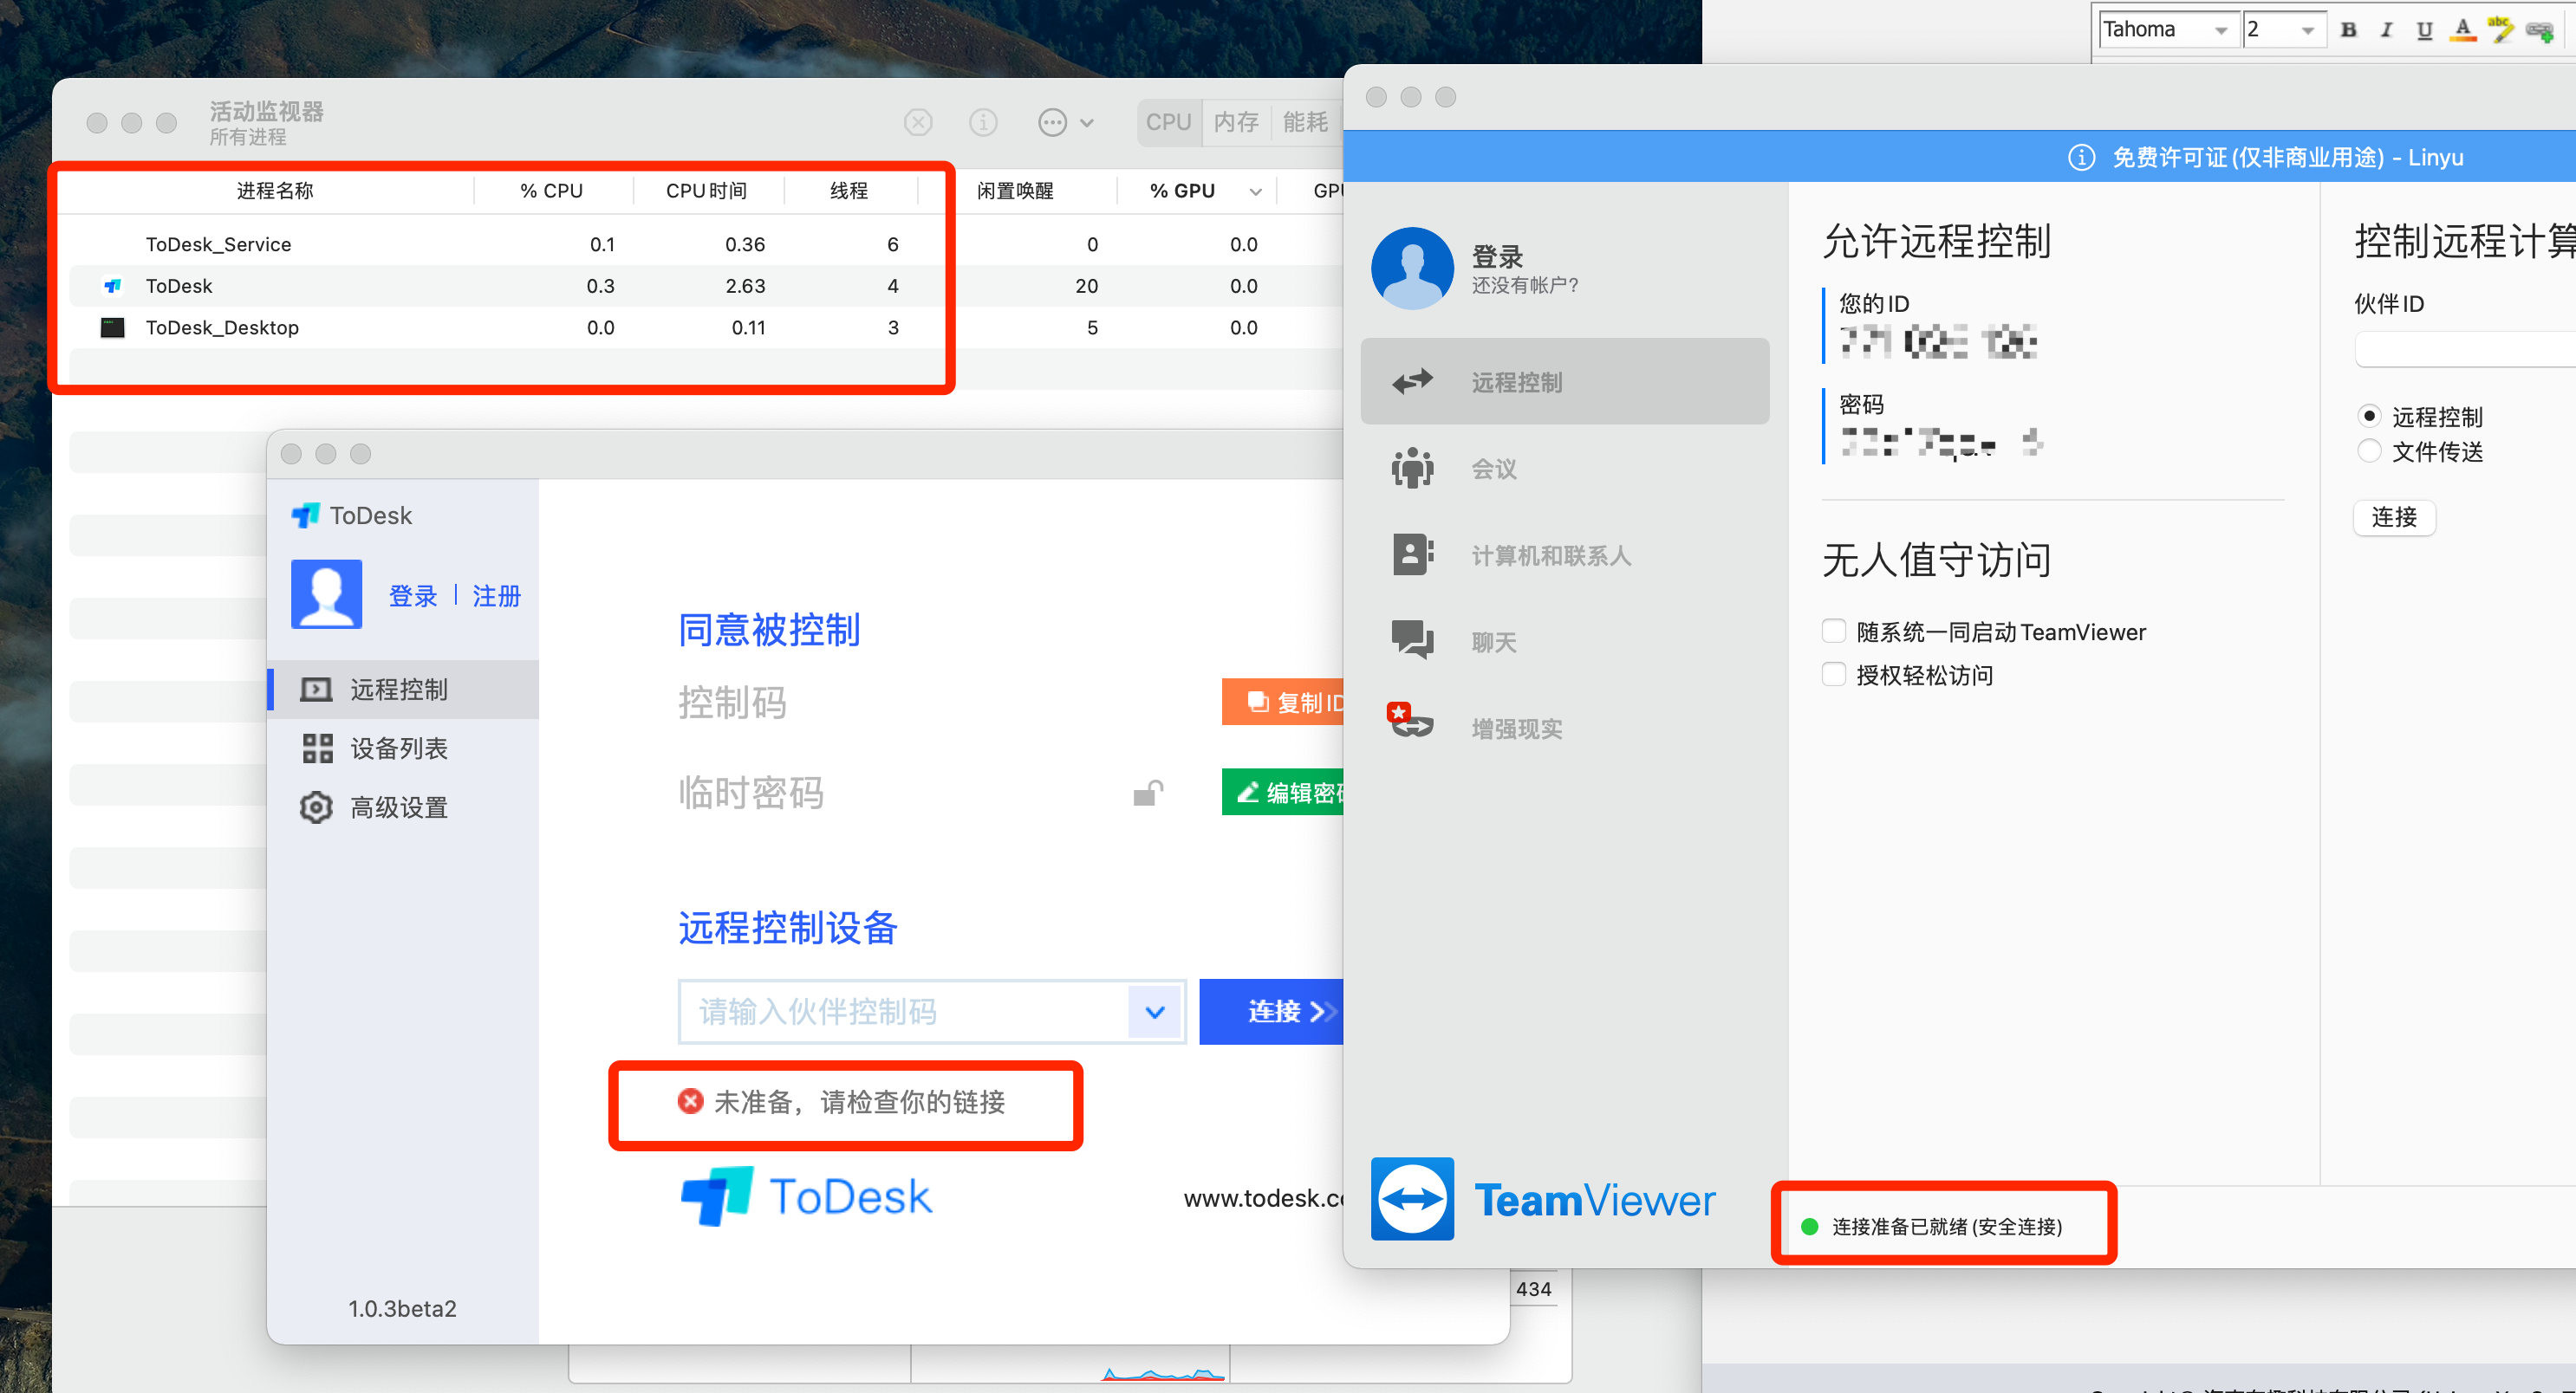This screenshot has width=2576, height=1393.
Task: Toggle italic formatting in editor toolbar
Action: [2386, 30]
